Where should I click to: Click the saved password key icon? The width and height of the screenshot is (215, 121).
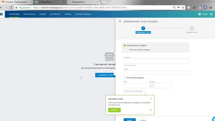pyautogui.click(x=179, y=7)
